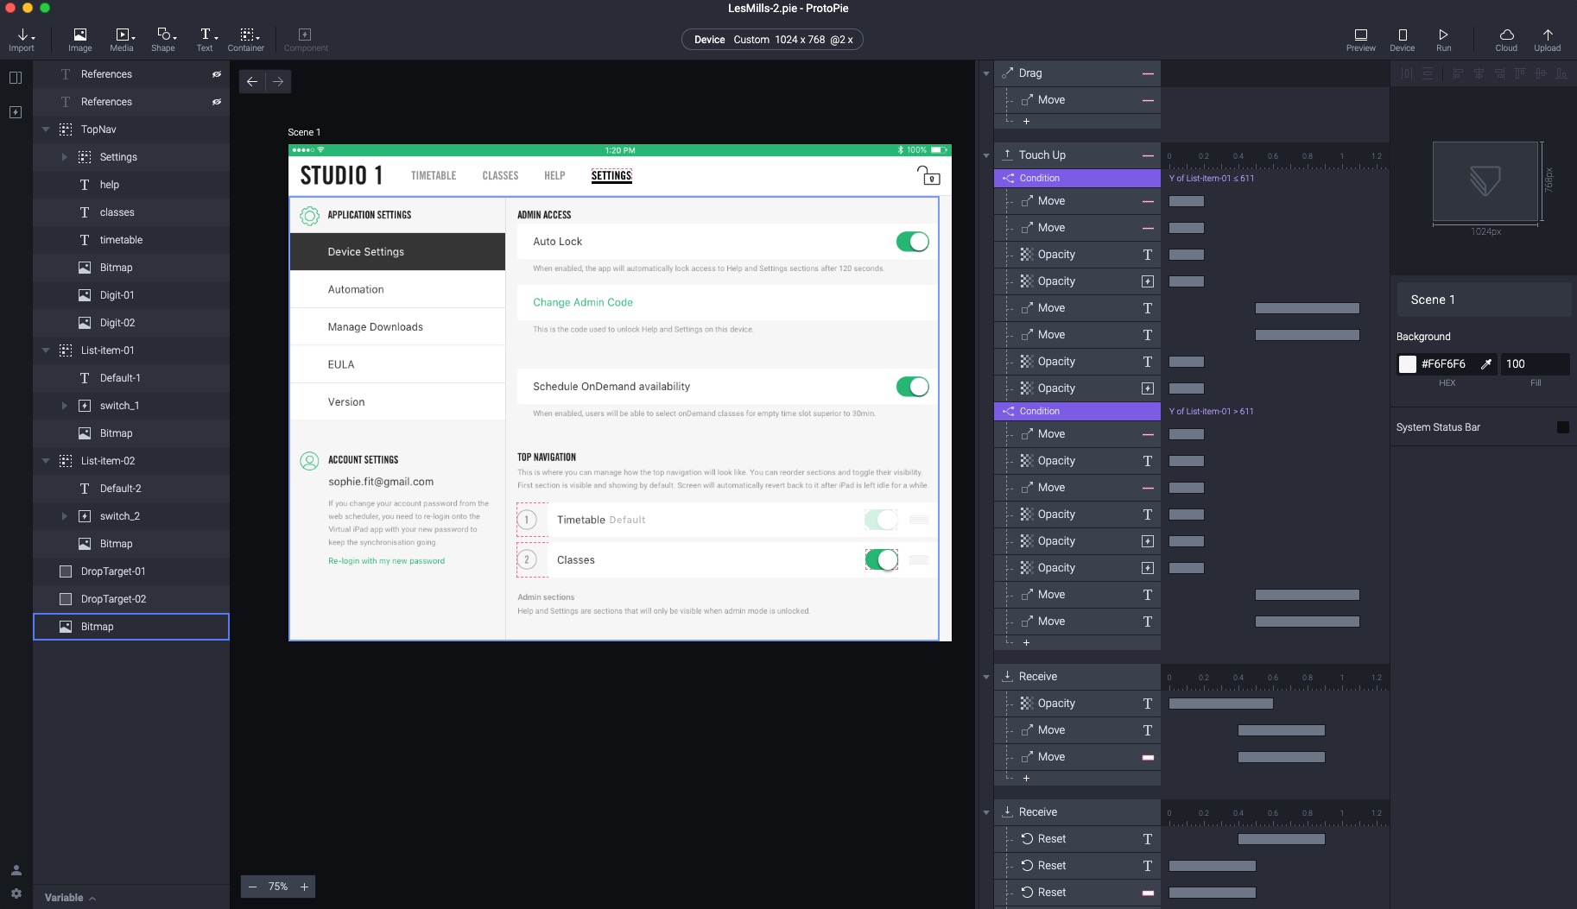Viewport: 1577px width, 909px height.
Task: Click the scene thumbnail preview
Action: point(1485,181)
